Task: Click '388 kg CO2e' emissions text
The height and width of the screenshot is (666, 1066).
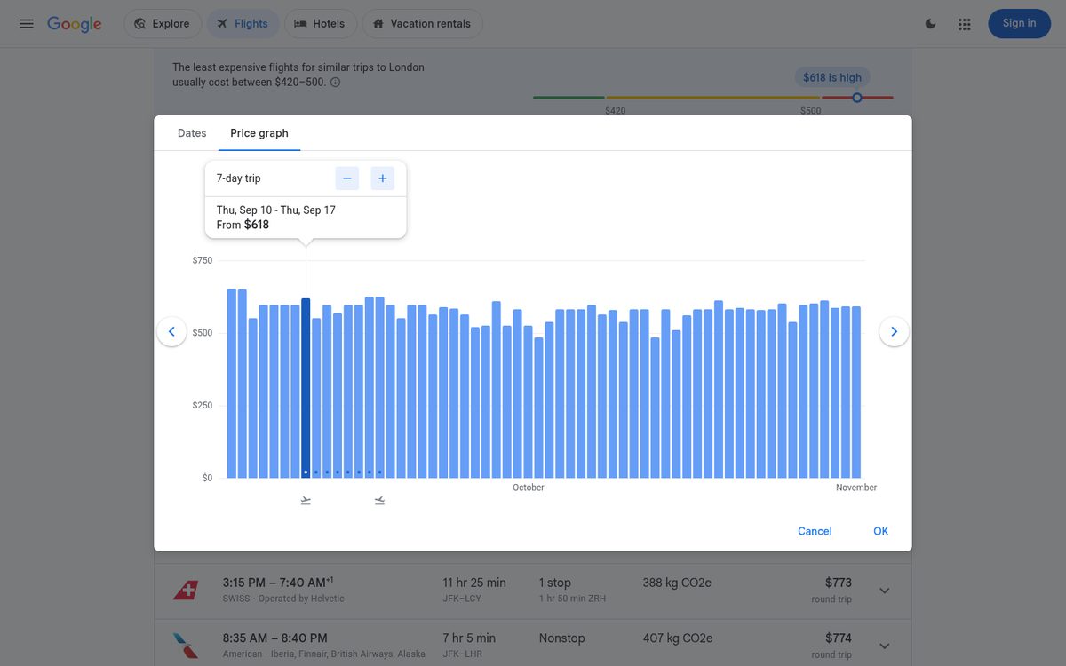Action: (677, 583)
